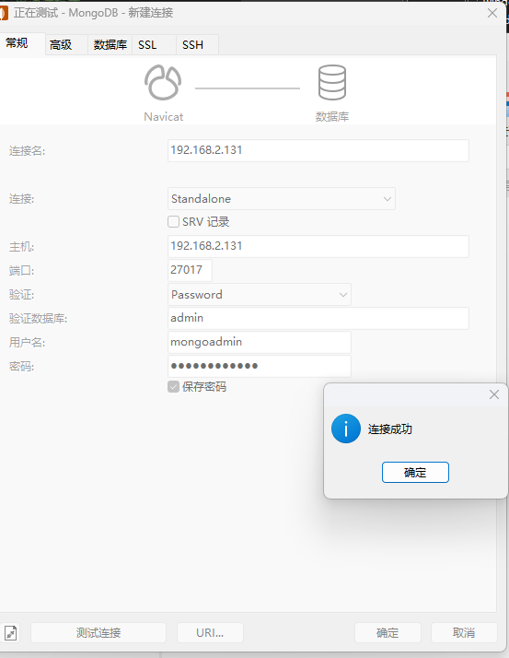Click the 取消 button
Image resolution: width=509 pixels, height=658 pixels.
coord(464,632)
